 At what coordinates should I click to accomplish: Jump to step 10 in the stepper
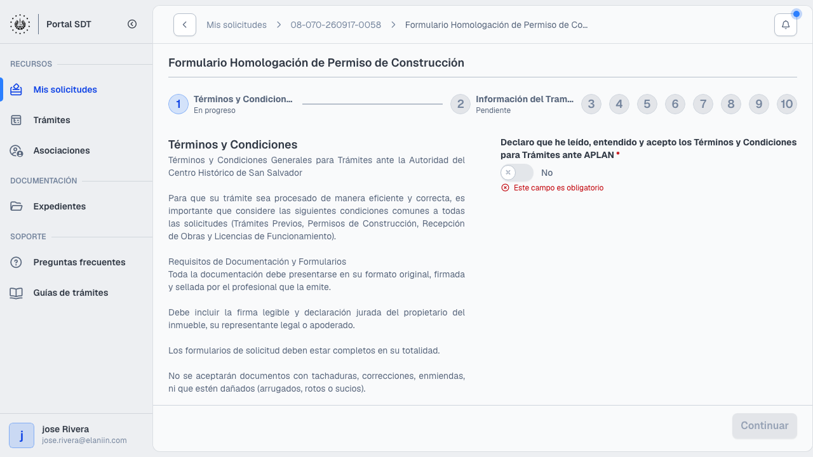click(787, 104)
